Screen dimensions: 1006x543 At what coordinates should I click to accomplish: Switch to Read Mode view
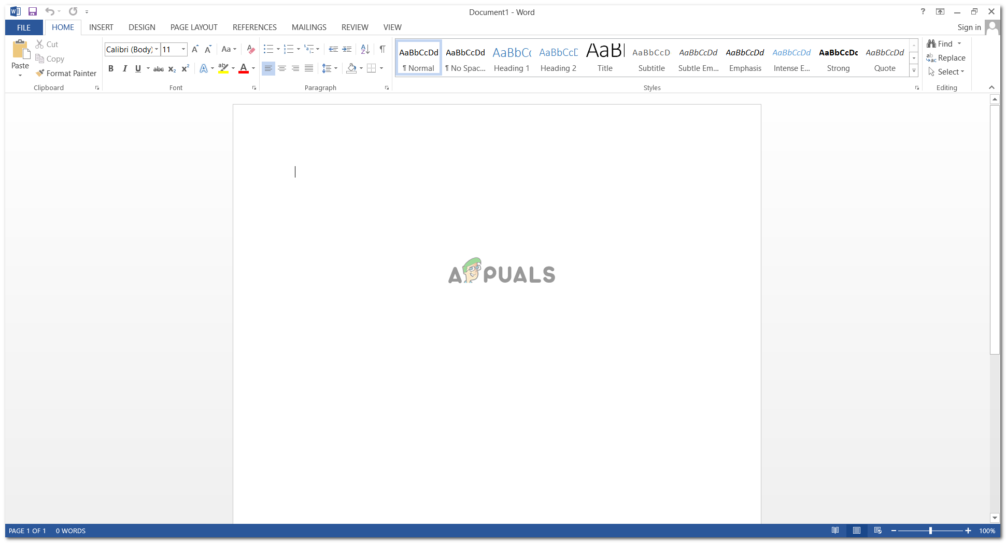click(835, 531)
